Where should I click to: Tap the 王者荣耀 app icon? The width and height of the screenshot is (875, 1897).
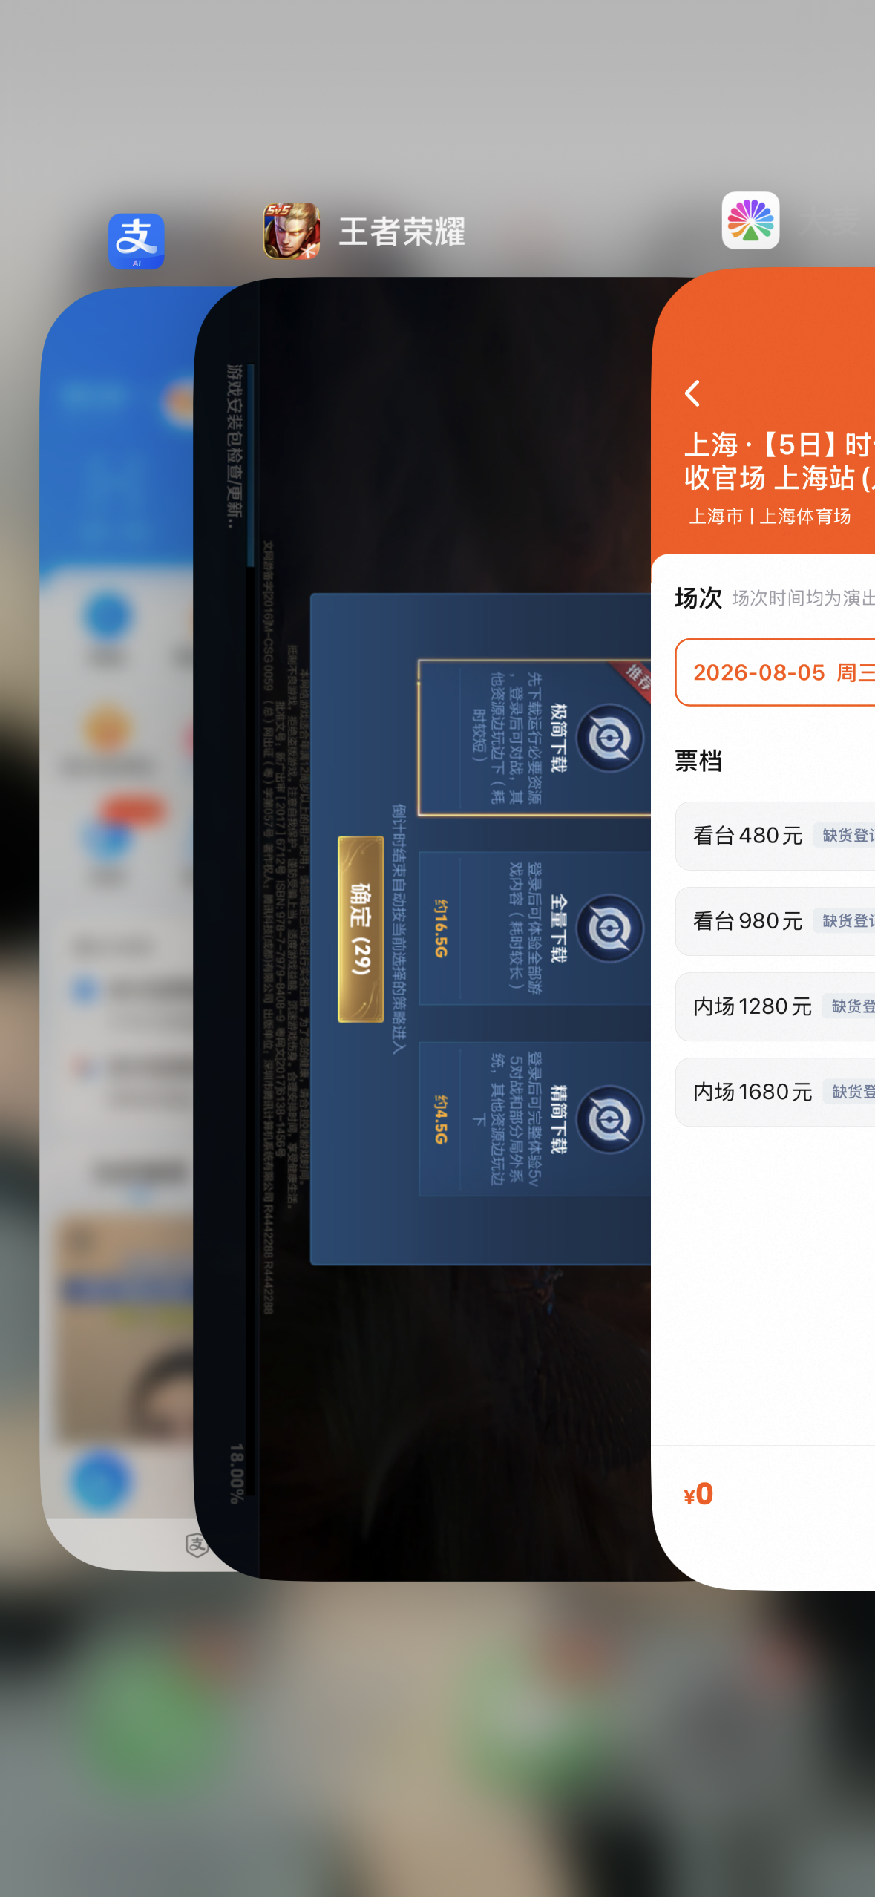click(x=292, y=232)
